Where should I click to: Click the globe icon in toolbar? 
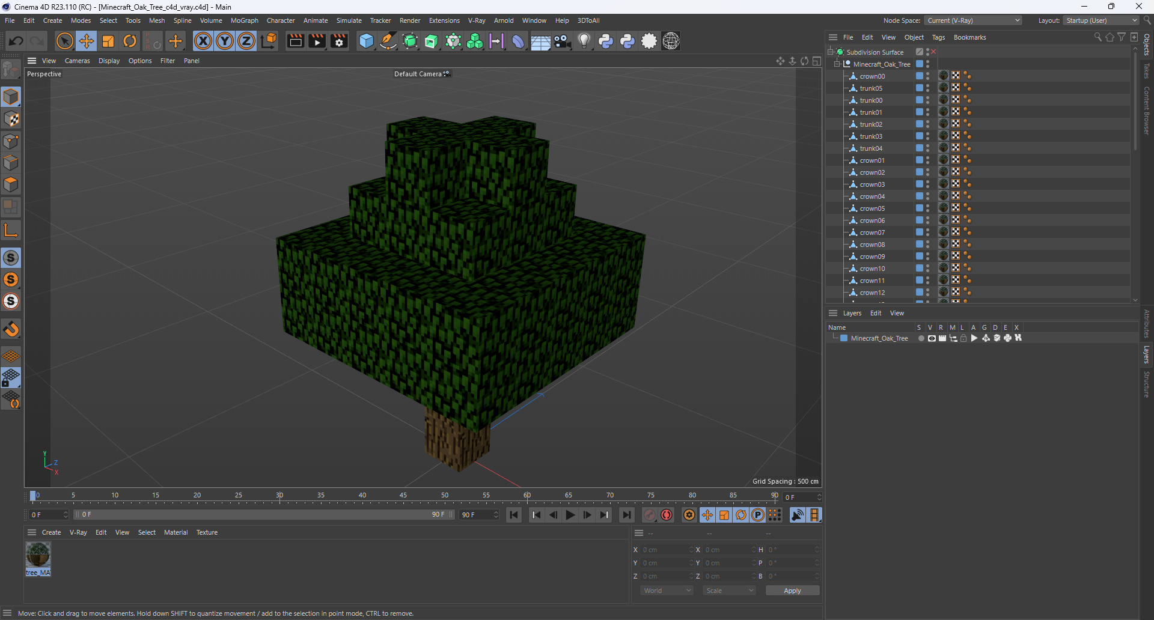tap(671, 41)
